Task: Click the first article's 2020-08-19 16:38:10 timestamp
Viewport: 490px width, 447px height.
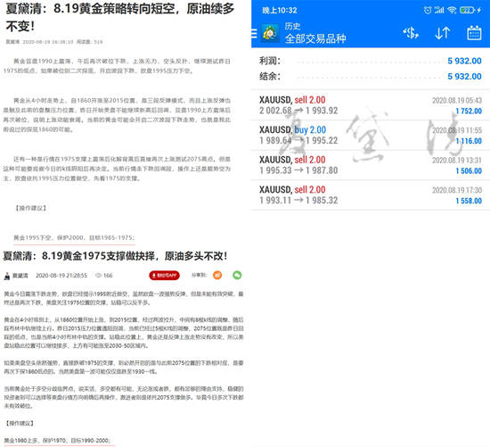Action: click(x=48, y=42)
